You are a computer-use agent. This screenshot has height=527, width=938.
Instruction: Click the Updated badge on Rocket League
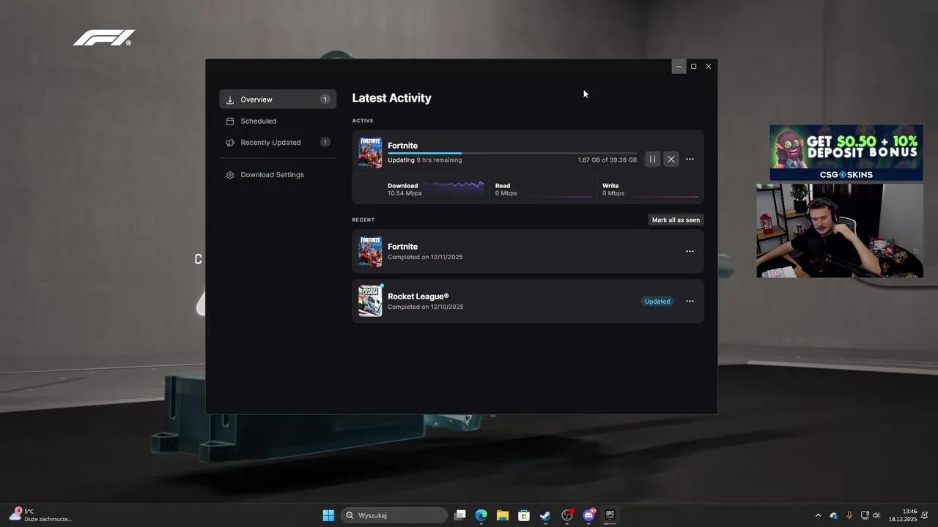(x=657, y=302)
